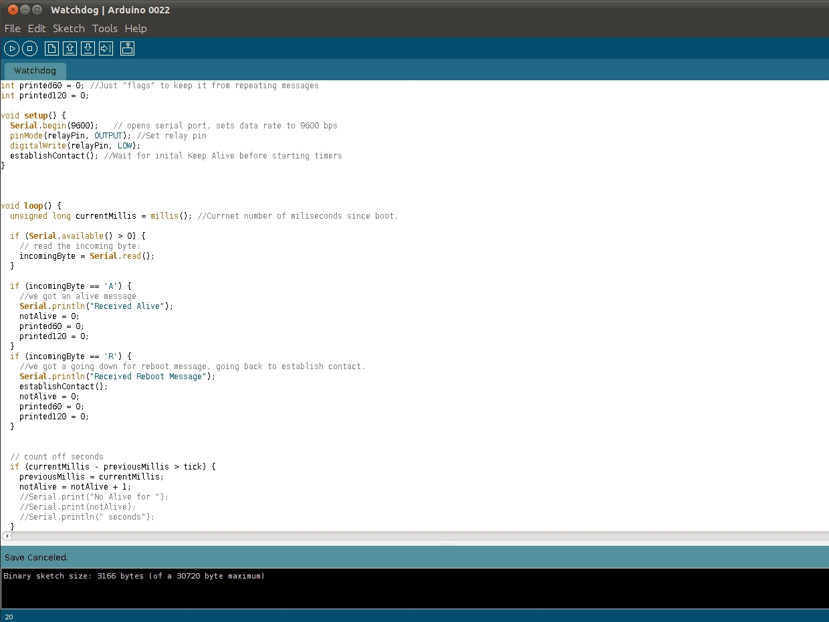Click the 'pinMode(relayPin, OUTPUT);' line

pos(108,136)
